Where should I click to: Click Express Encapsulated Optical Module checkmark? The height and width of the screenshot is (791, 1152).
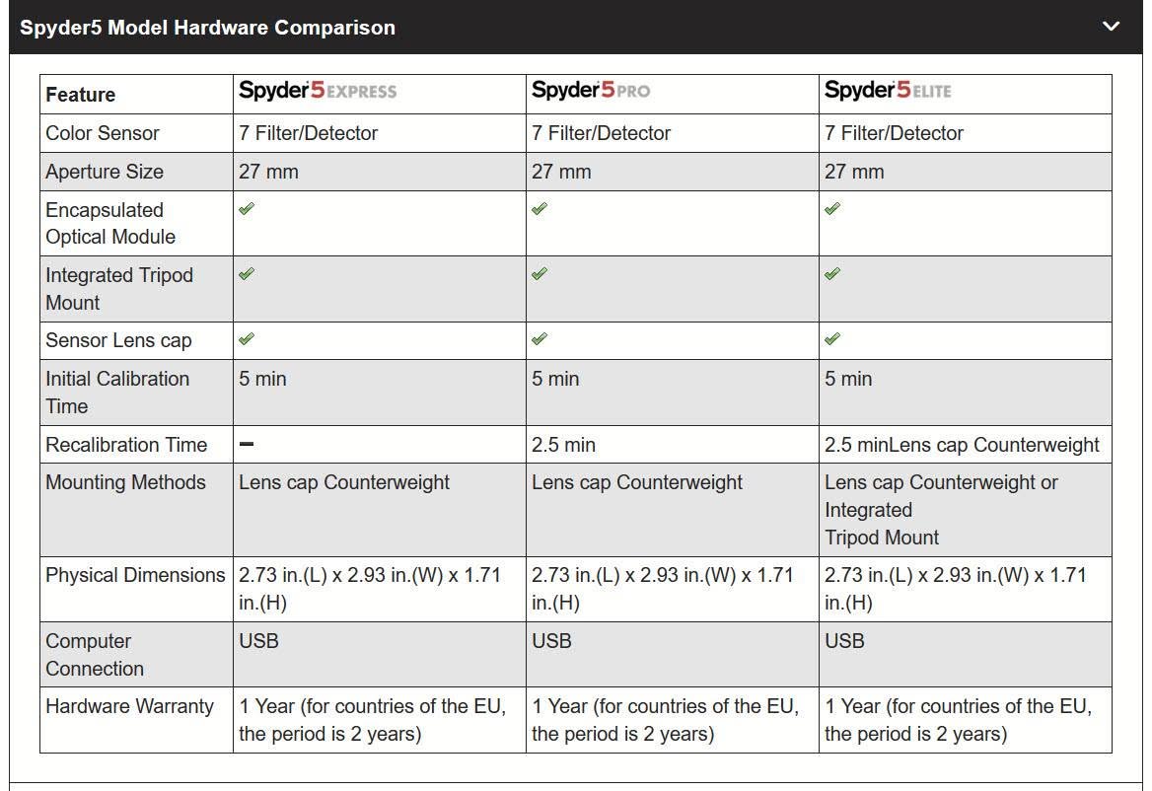click(247, 208)
